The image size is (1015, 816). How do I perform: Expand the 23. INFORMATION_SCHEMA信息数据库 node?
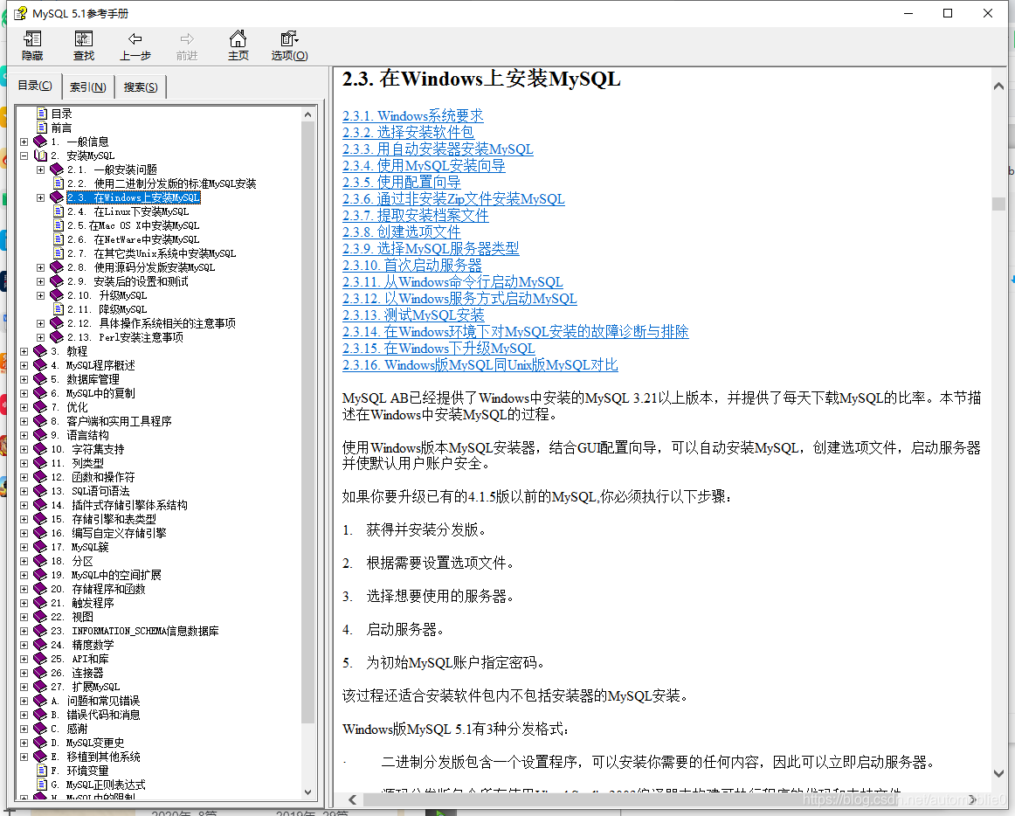(24, 631)
